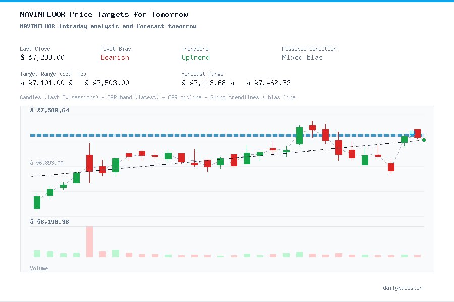Screen dimensions: 454x302
Task: Click the "Mixed bias" direction value
Action: (302, 57)
